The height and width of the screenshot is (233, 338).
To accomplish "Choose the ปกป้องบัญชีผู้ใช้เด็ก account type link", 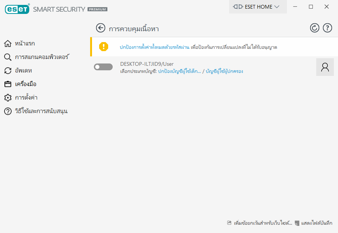I will [180, 71].
